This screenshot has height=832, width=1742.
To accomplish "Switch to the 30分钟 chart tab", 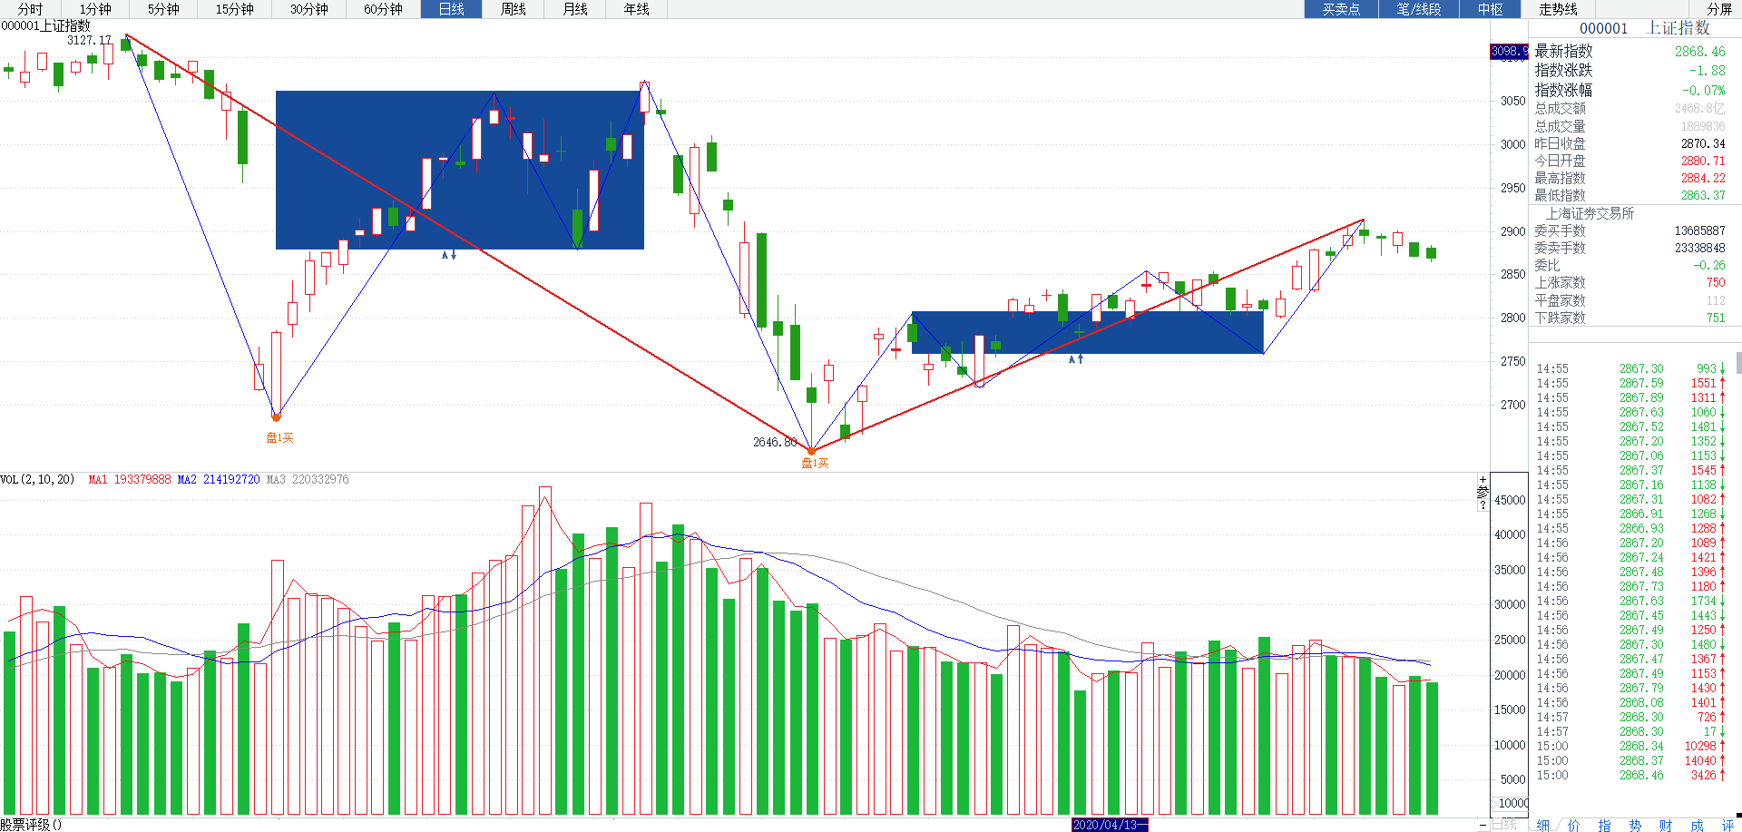I will coord(309,9).
